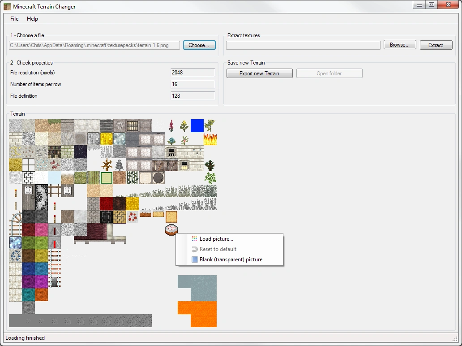
Task: Pick the brown dead bush texture
Action: [107, 164]
